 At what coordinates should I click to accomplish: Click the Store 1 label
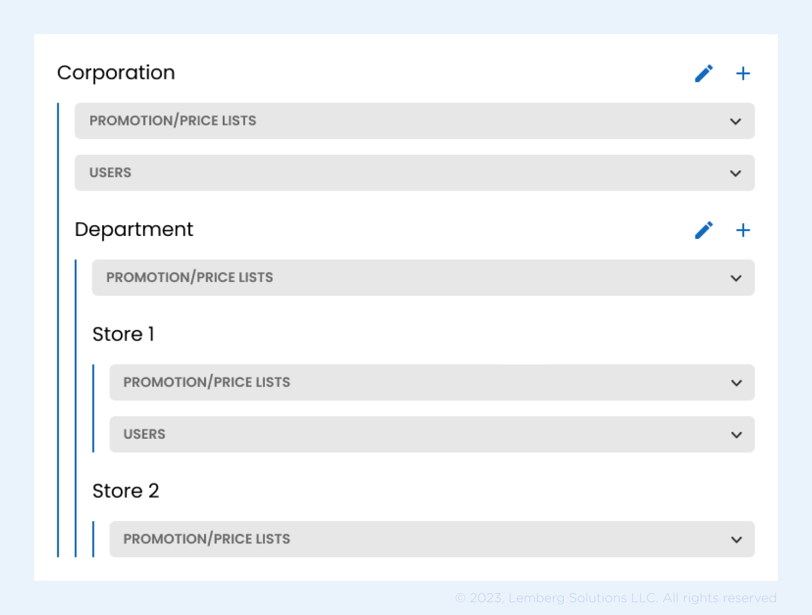123,334
